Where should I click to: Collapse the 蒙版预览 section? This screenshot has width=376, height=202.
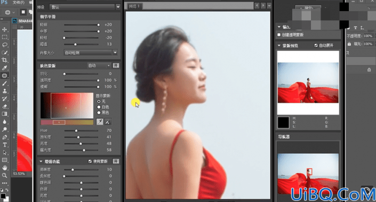[x=279, y=45]
